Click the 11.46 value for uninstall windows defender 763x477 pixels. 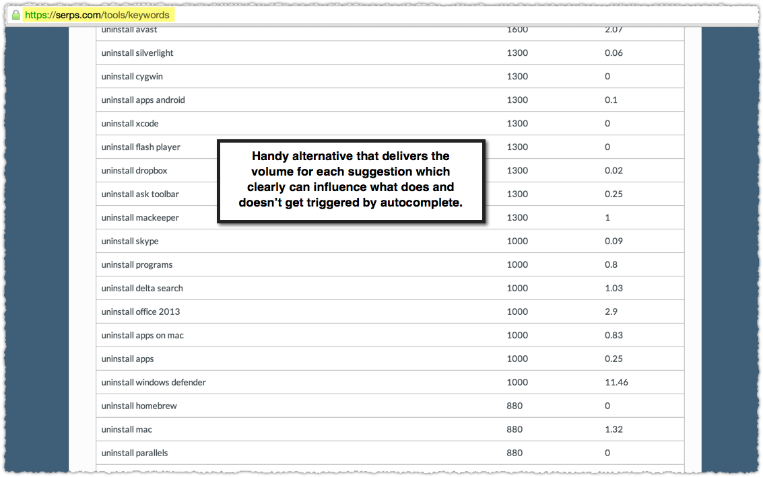pos(617,382)
